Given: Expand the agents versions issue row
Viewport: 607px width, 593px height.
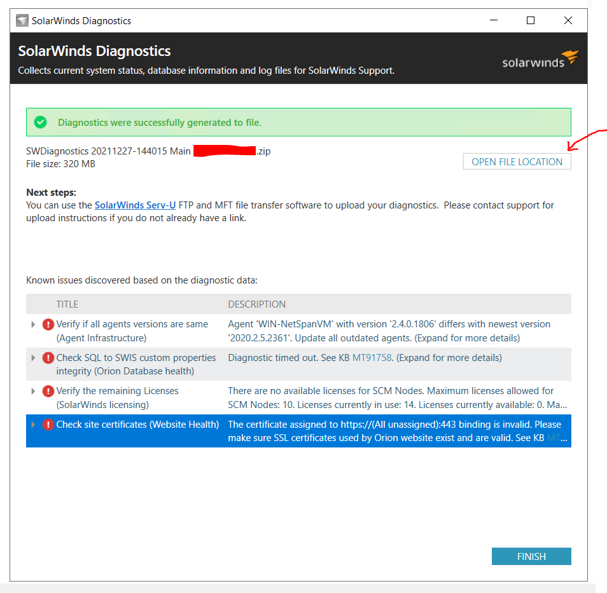Looking at the screenshot, I should point(33,325).
